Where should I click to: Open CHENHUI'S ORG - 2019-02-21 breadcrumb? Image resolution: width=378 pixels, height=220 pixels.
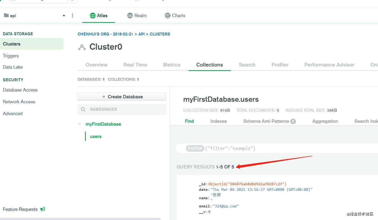tap(105, 34)
